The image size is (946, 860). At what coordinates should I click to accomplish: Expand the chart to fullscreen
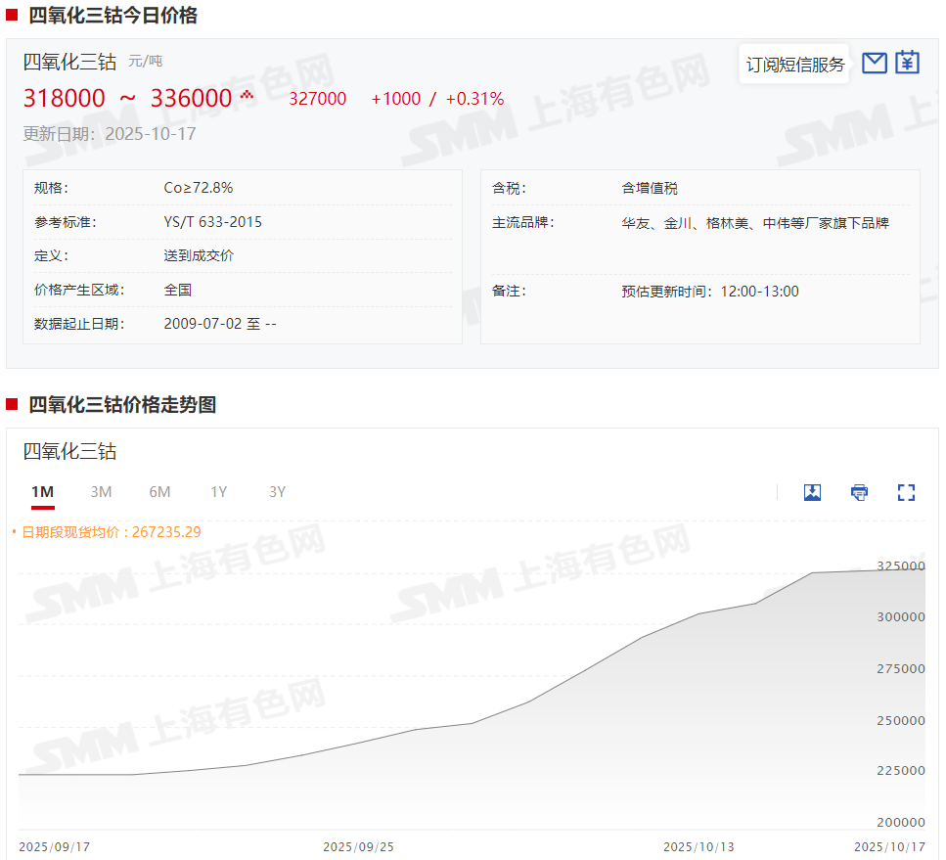point(906,492)
